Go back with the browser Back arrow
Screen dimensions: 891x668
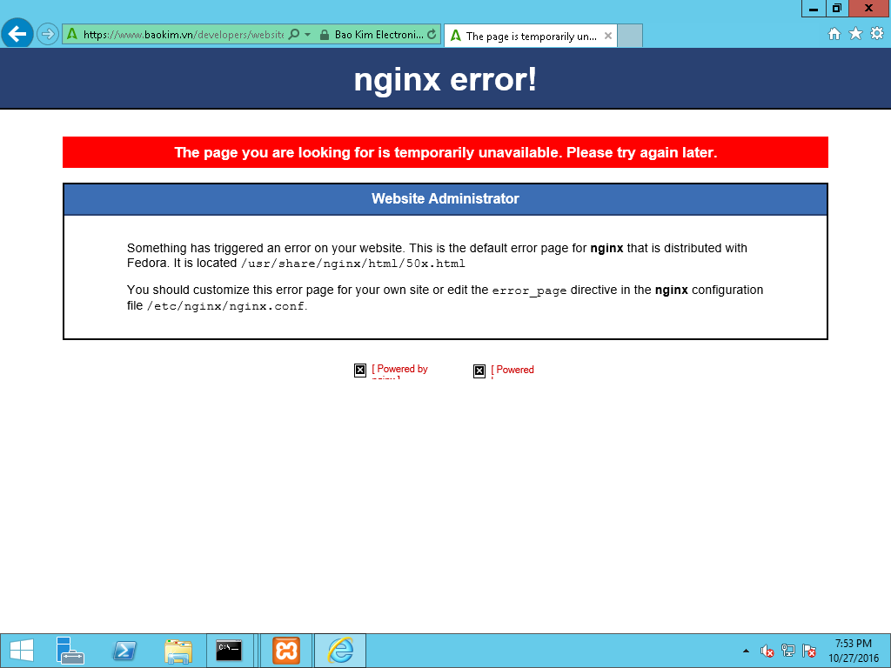pyautogui.click(x=17, y=34)
